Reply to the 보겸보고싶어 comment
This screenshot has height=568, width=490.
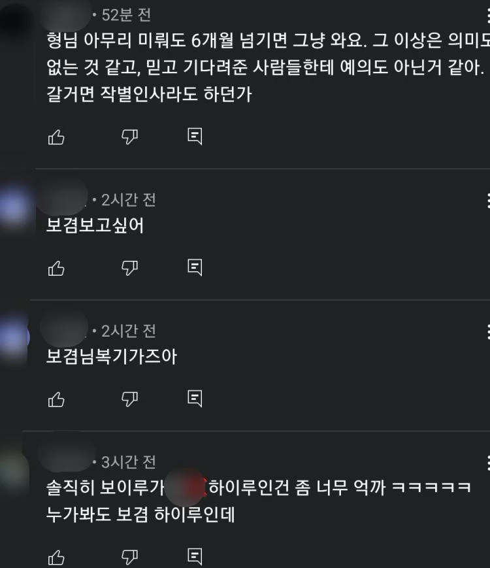click(195, 268)
